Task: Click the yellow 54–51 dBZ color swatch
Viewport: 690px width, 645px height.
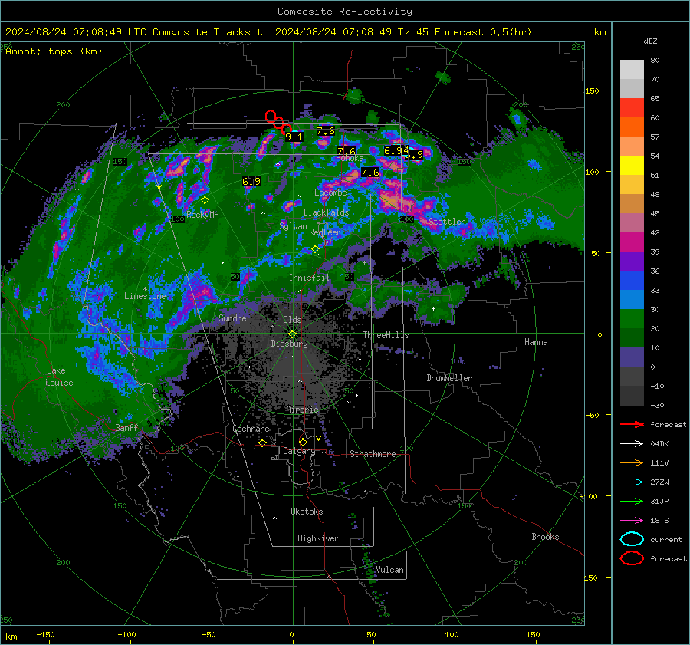Action: (632, 166)
